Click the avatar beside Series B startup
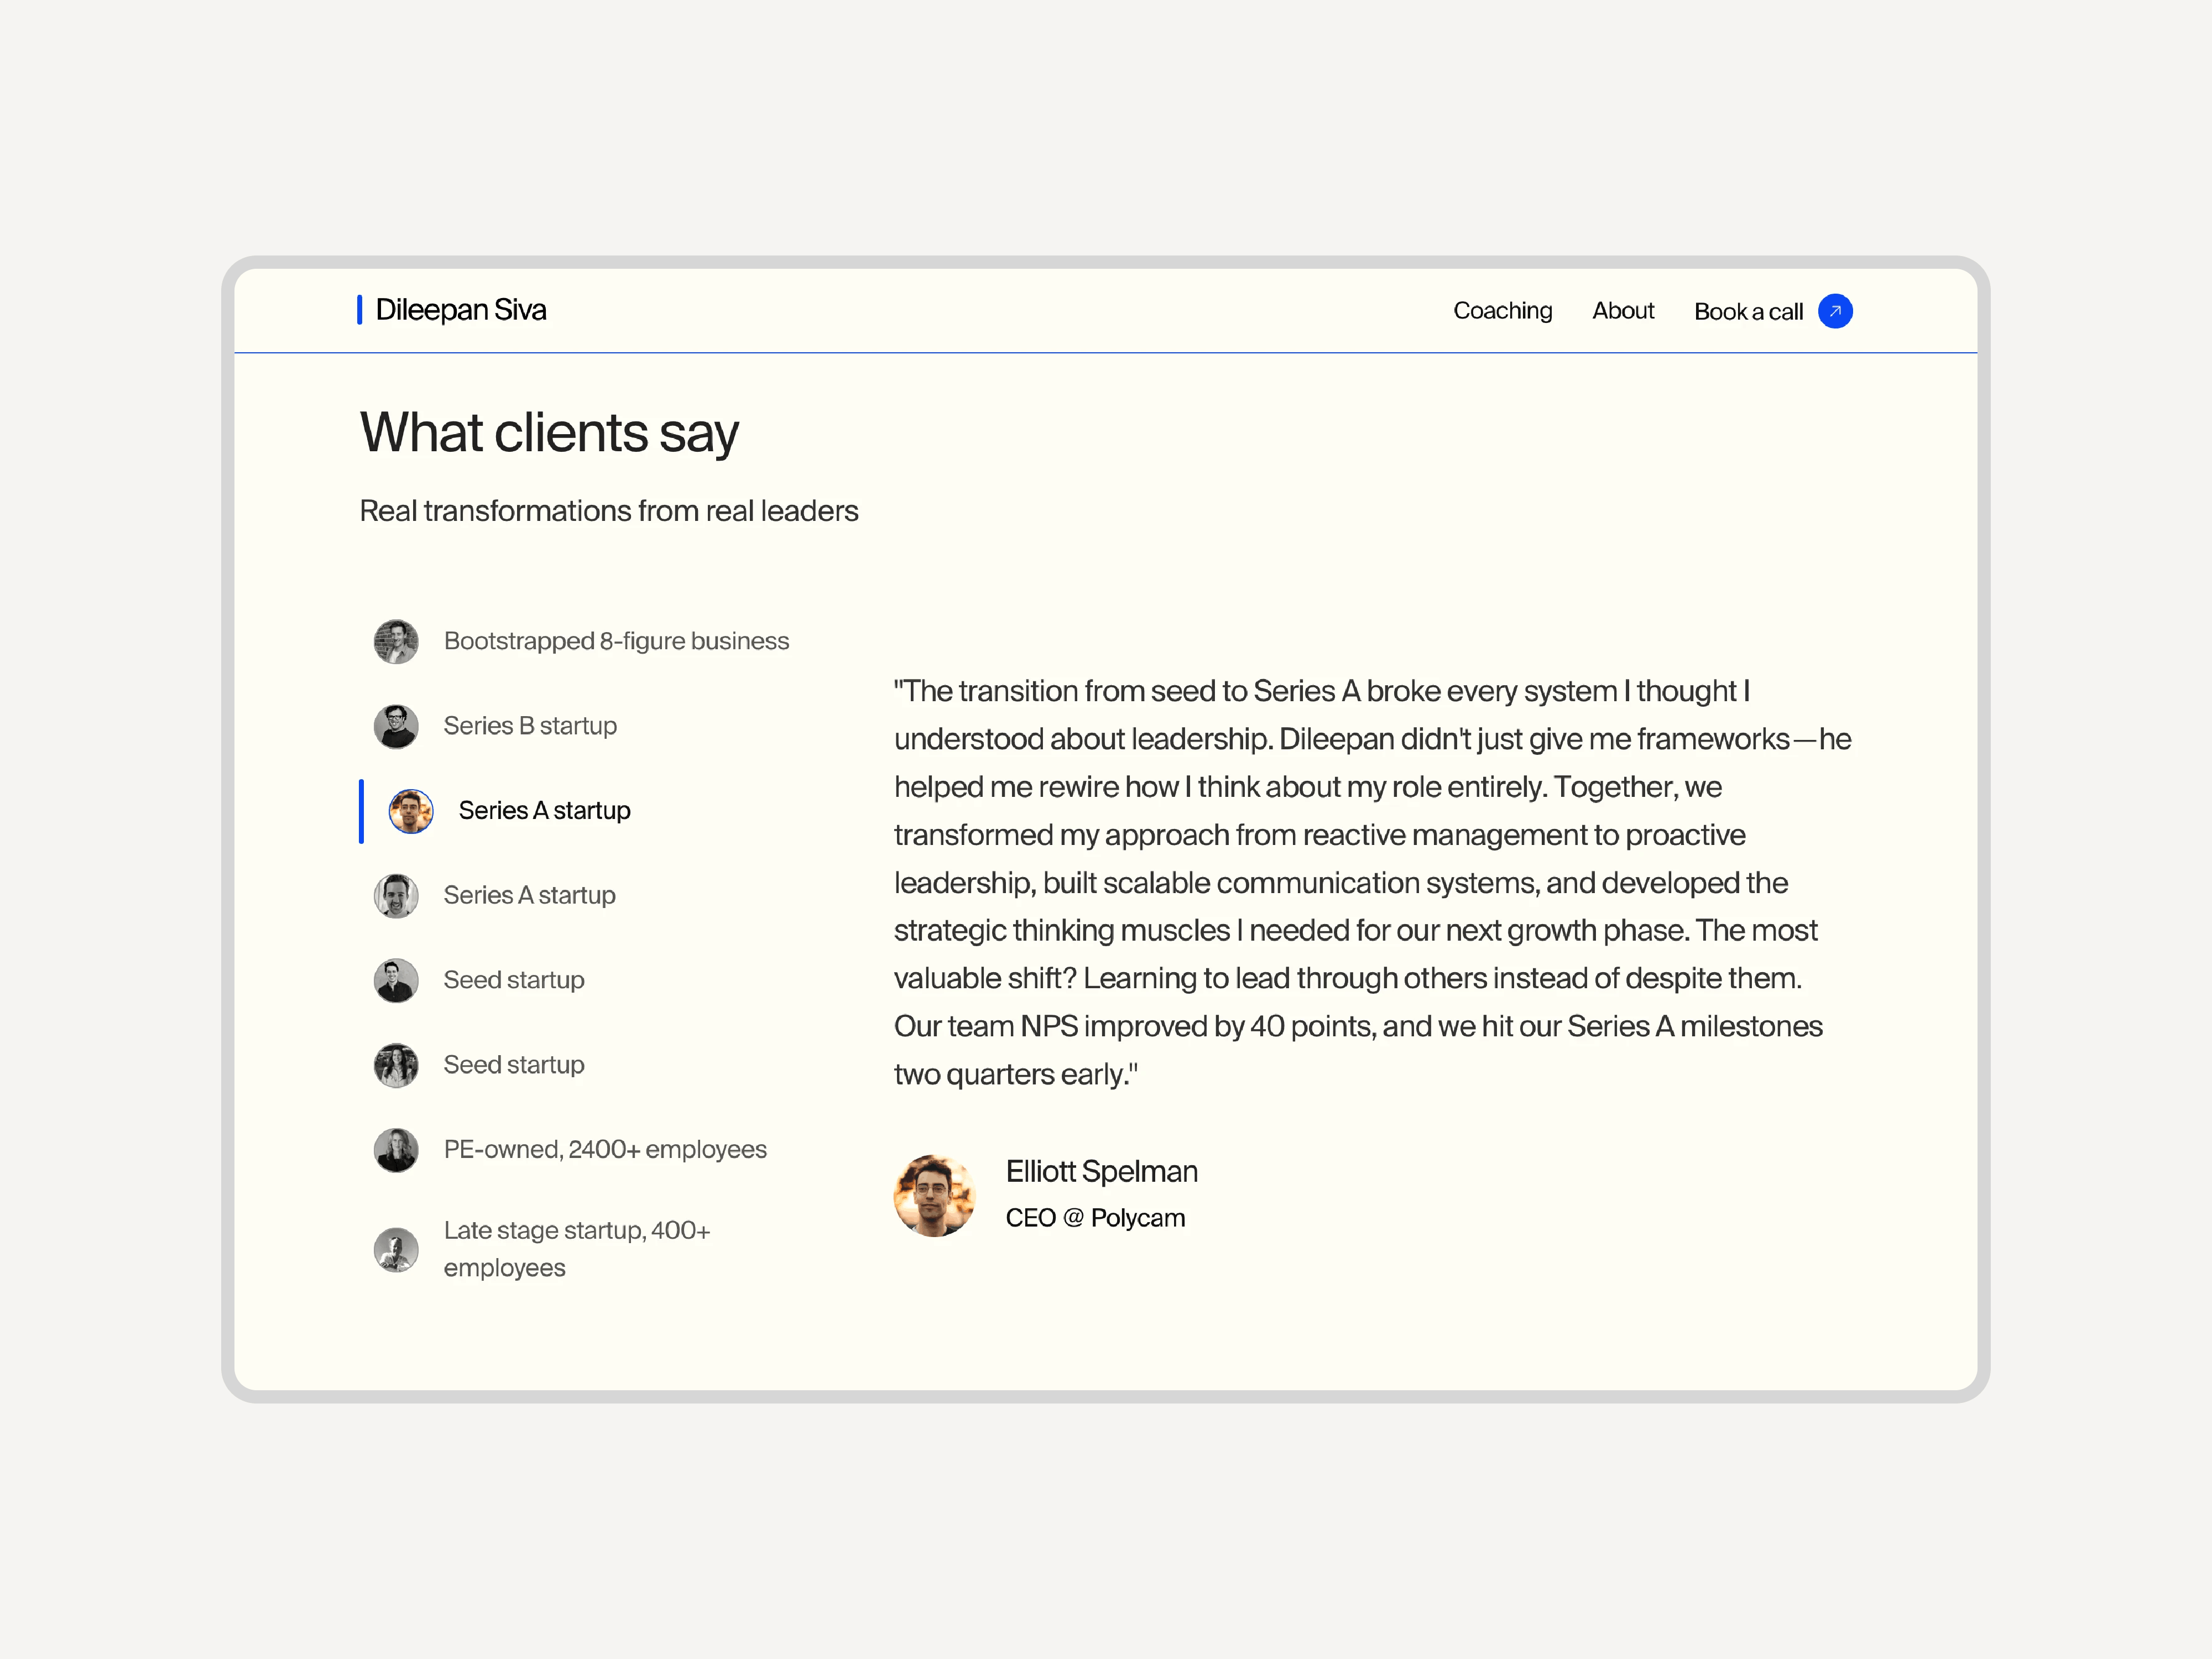This screenshot has height=1659, width=2212. (x=396, y=726)
